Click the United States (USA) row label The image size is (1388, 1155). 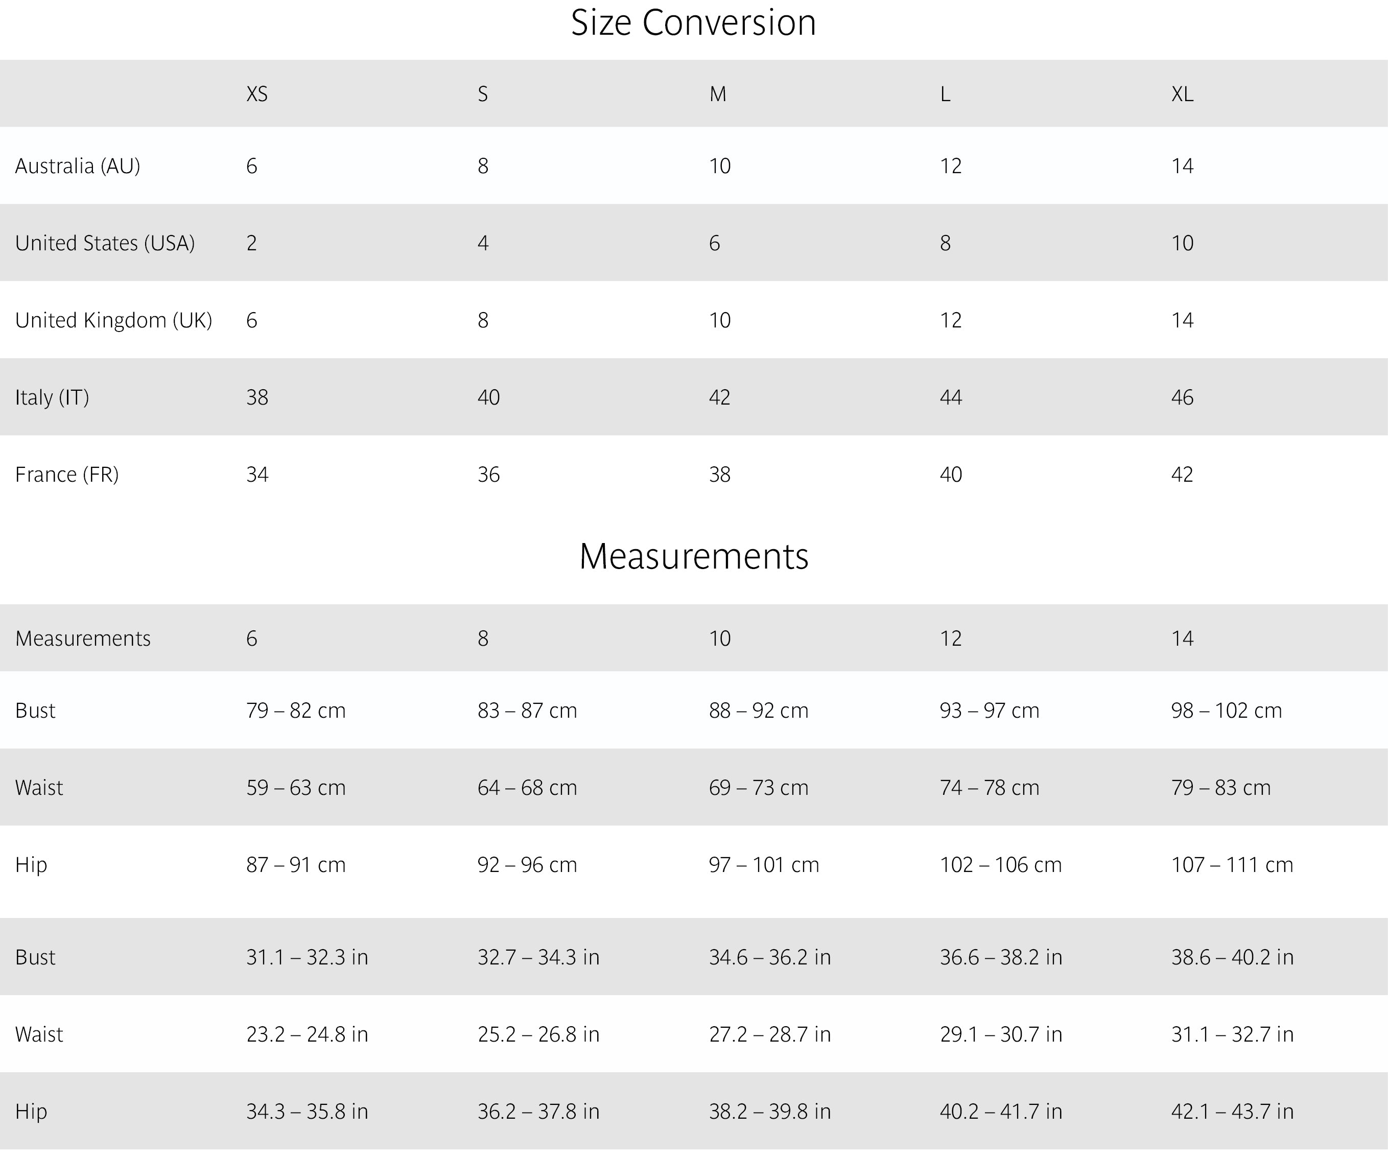[104, 243]
